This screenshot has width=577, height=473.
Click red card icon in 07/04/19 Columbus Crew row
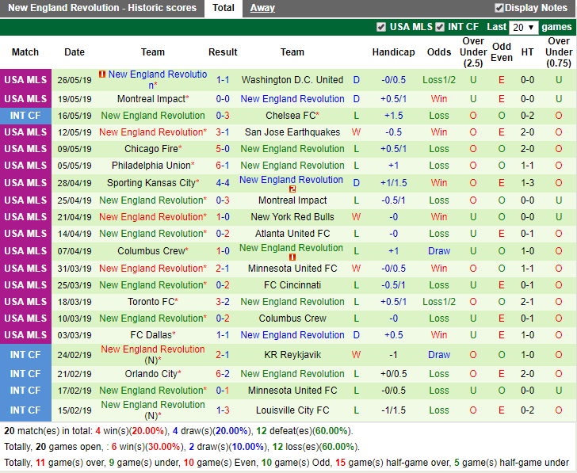[292, 257]
